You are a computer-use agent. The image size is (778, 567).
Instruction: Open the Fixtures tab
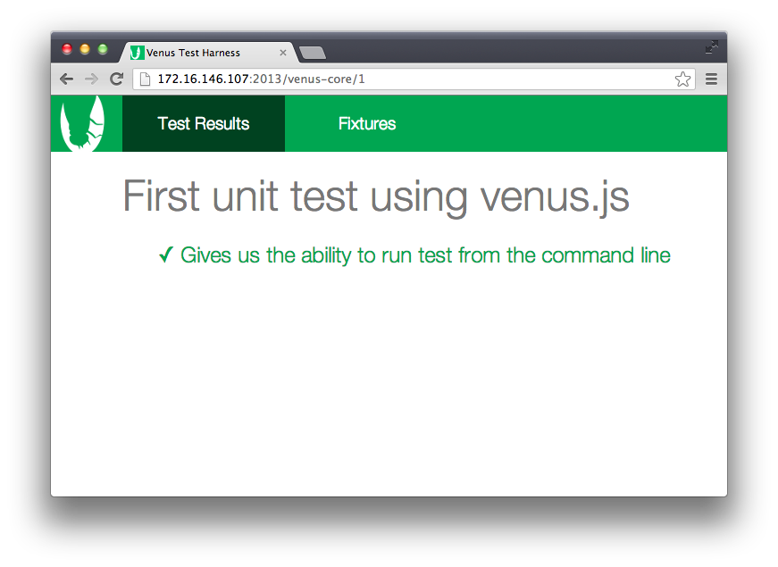click(x=367, y=123)
